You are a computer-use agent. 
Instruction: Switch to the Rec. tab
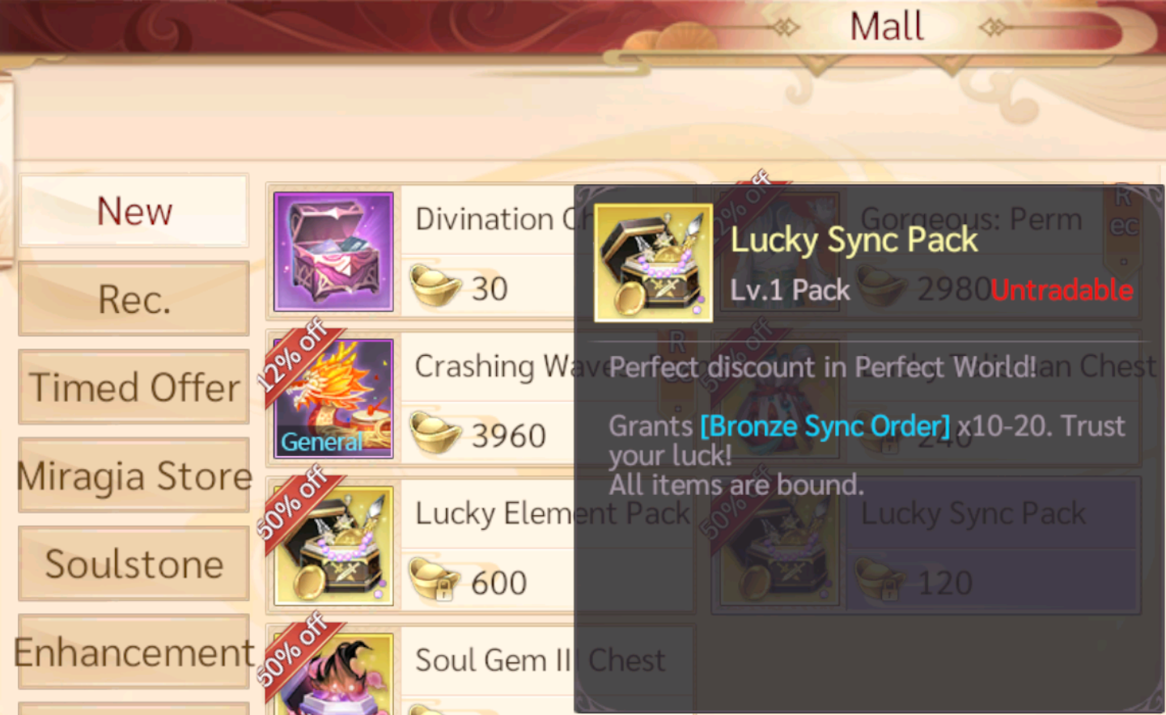(x=134, y=298)
